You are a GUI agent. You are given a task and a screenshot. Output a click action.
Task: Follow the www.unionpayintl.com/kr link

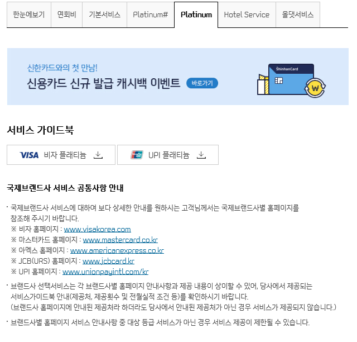pos(105,272)
